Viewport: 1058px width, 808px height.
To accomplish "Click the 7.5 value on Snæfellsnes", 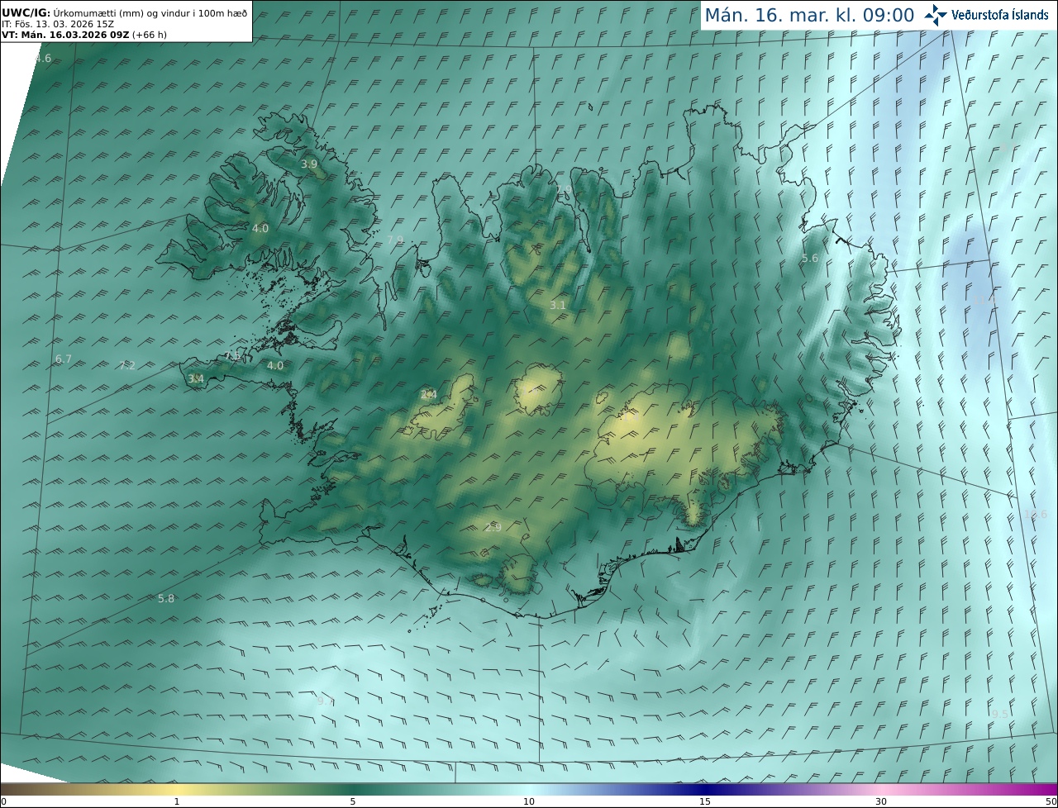I will tap(233, 356).
